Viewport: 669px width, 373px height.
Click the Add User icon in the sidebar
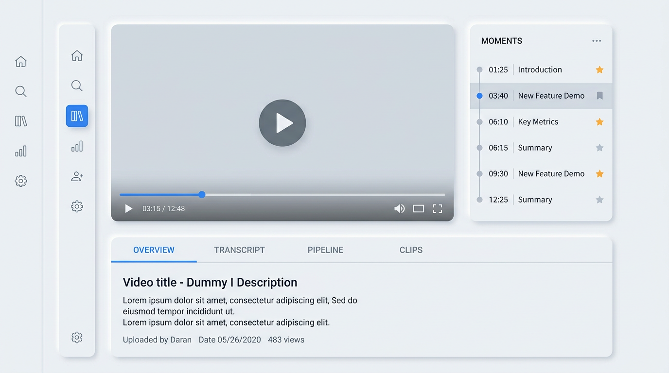pyautogui.click(x=77, y=176)
